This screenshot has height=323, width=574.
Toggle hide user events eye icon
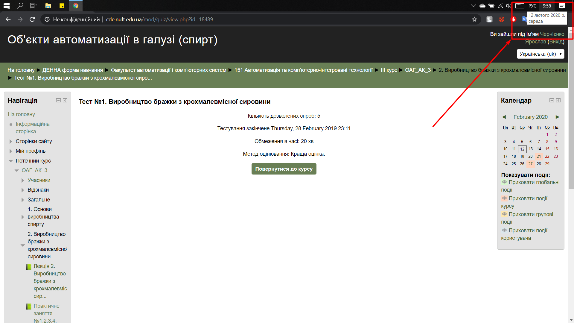click(504, 230)
